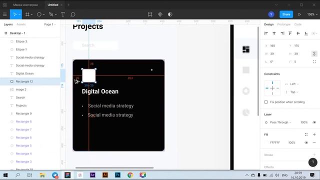Click the Edit Object toolbar icon

150,14
